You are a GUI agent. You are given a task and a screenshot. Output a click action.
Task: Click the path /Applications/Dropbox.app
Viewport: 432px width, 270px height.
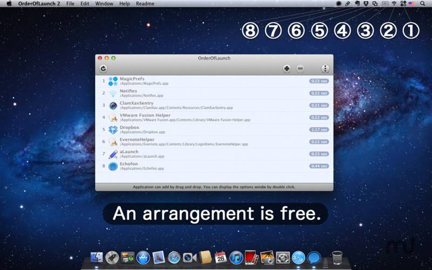[143, 132]
